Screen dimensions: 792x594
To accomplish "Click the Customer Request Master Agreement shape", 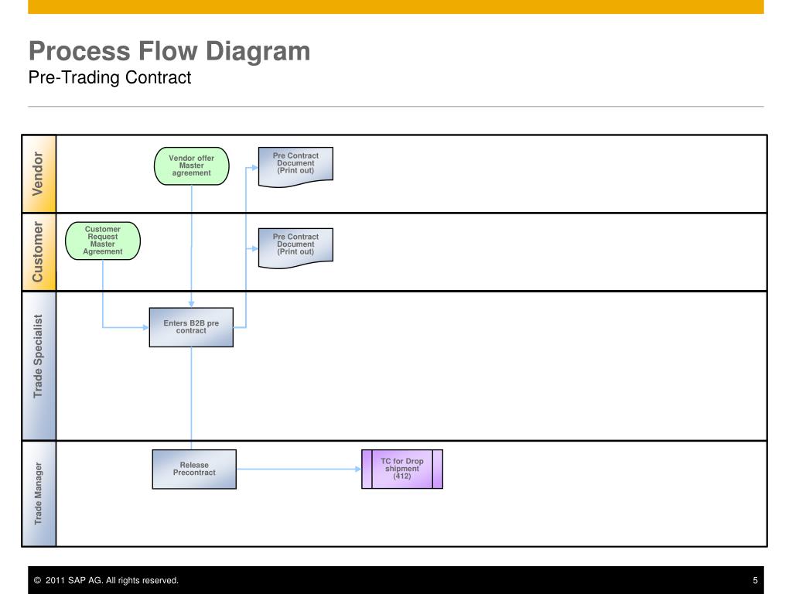I will (x=103, y=241).
